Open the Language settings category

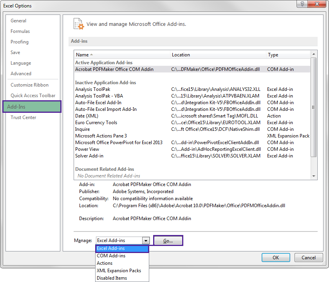click(x=21, y=63)
